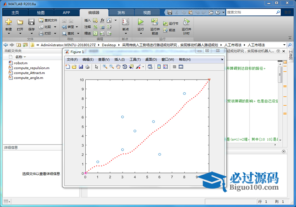This screenshot has height=207, width=296.
Task: Click the fx insert function icon
Action: (x=102, y=20)
